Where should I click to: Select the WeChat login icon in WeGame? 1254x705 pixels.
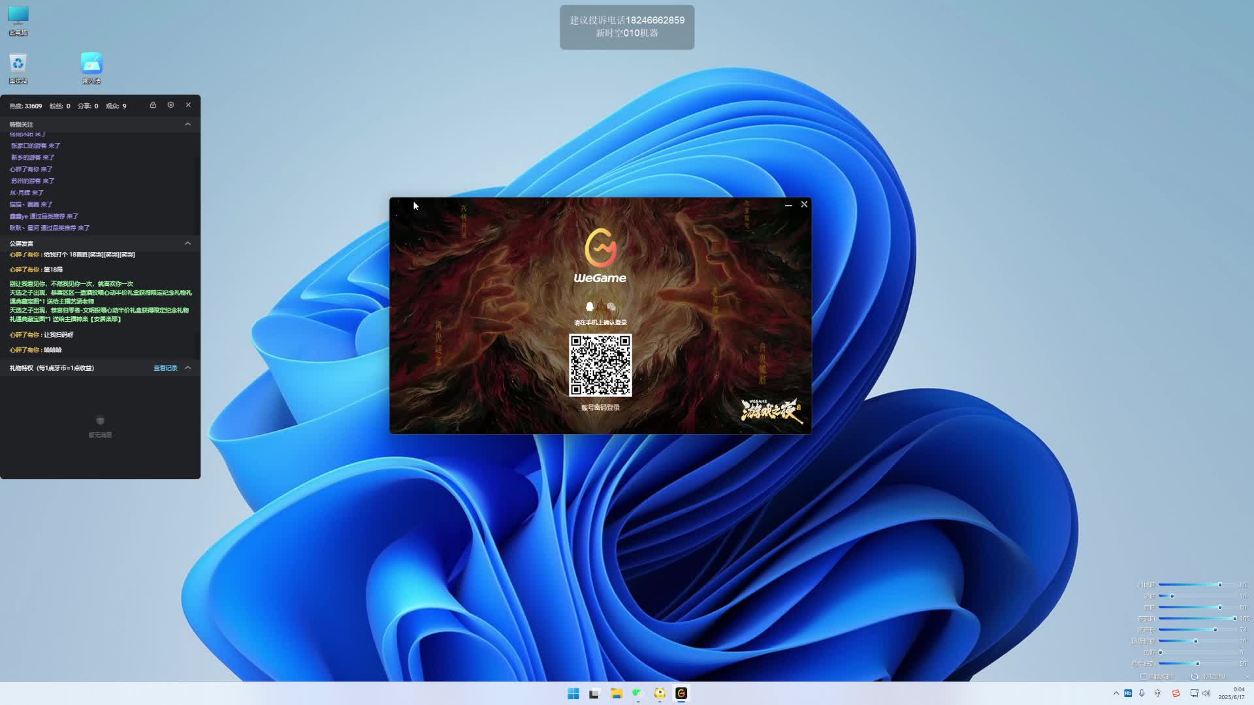pyautogui.click(x=611, y=307)
